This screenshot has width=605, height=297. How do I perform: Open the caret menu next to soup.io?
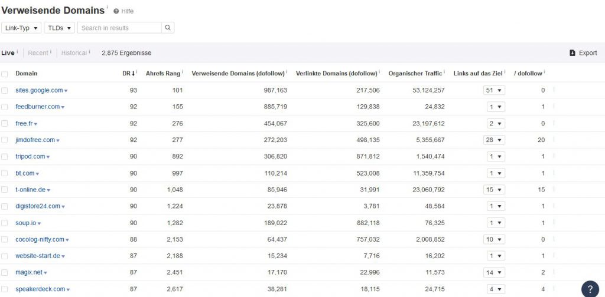click(40, 223)
